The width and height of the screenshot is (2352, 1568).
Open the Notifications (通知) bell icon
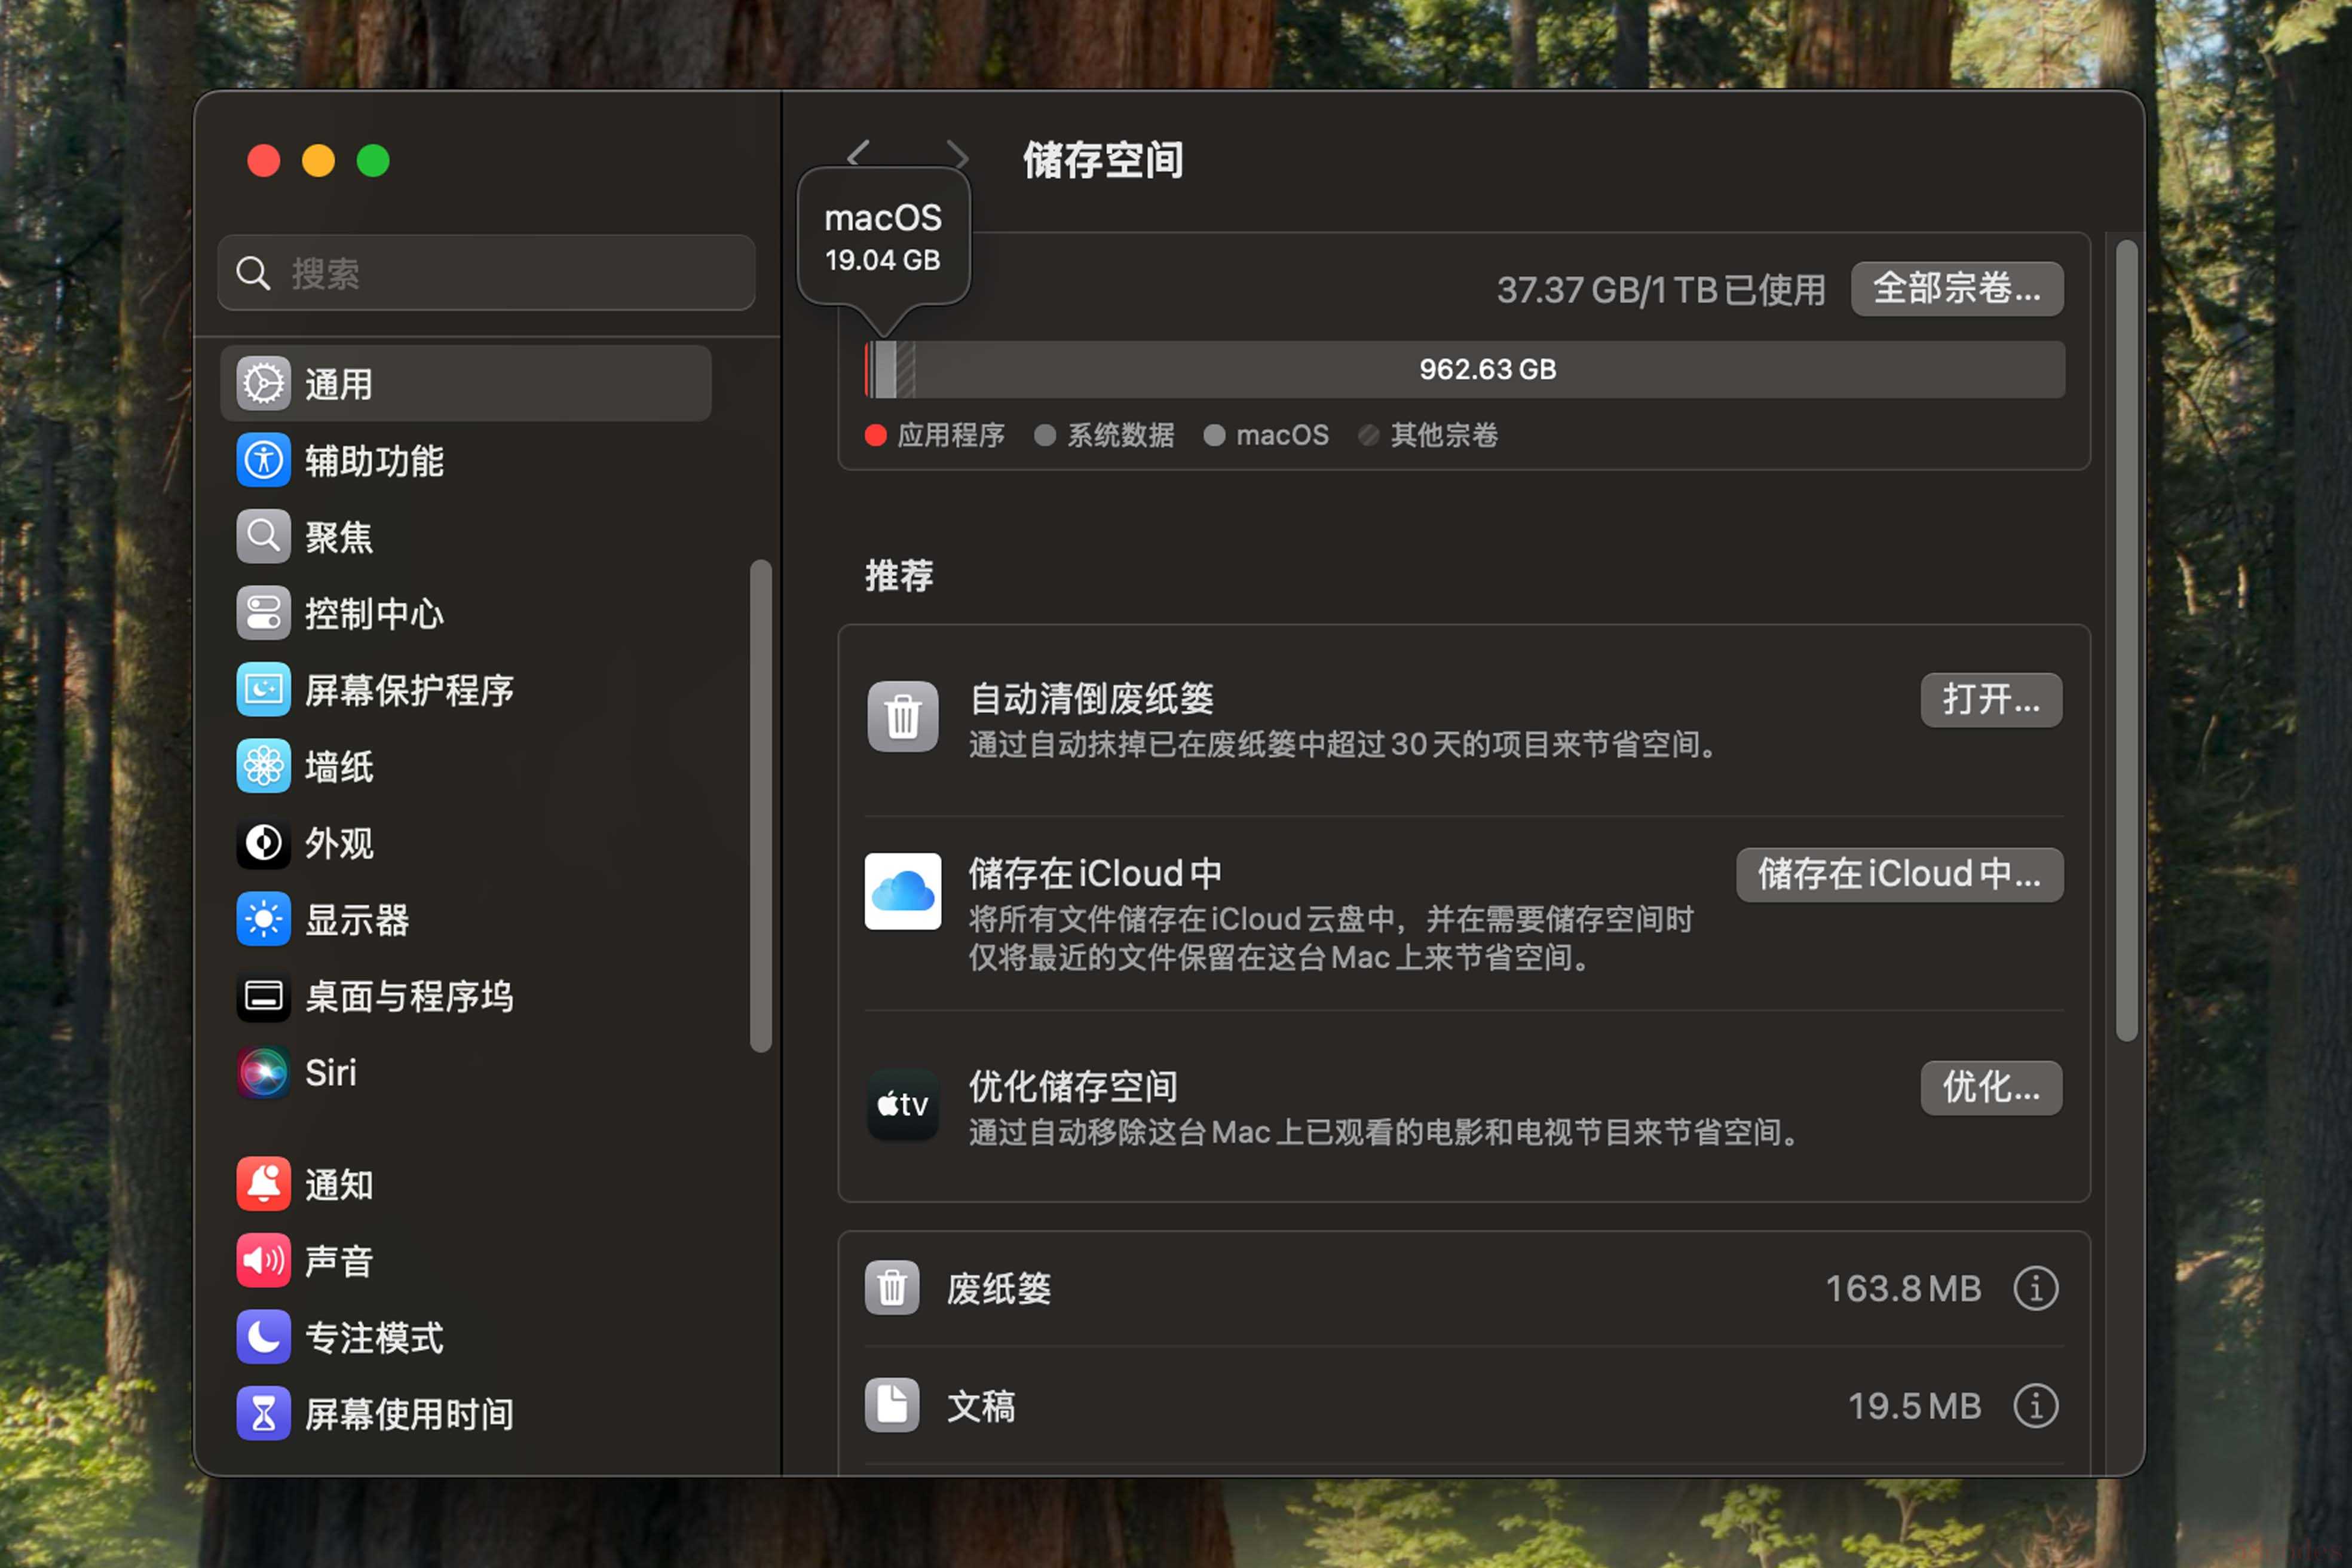(x=263, y=1184)
